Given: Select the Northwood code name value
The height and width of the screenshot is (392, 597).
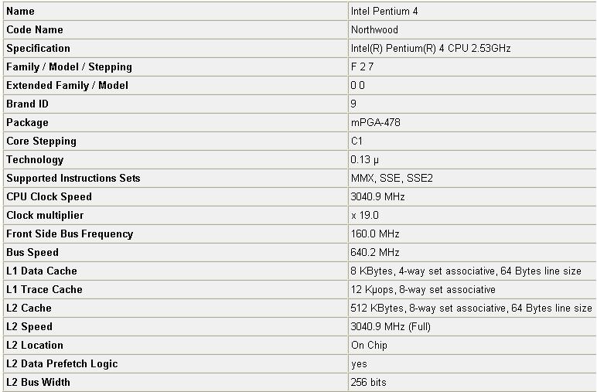Looking at the screenshot, I should pos(374,29).
